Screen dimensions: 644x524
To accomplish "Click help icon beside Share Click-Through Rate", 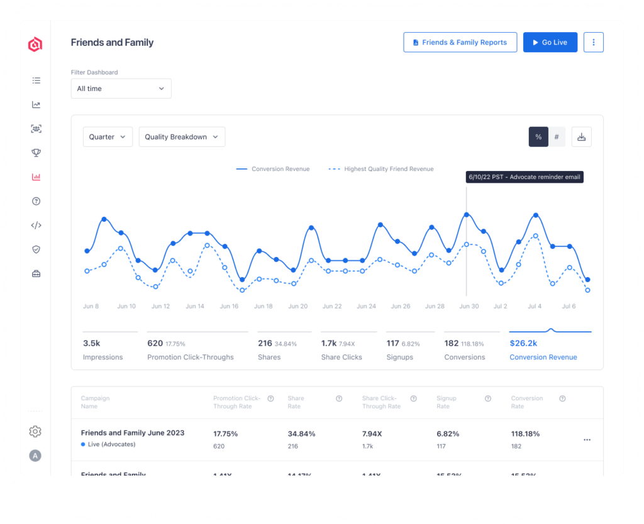I will [414, 398].
